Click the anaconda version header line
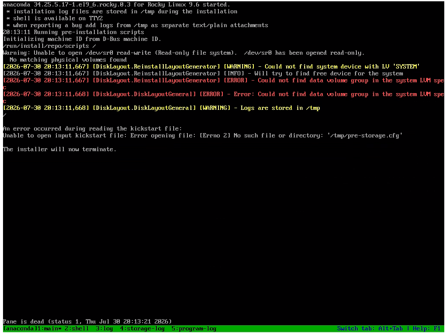 (117, 5)
